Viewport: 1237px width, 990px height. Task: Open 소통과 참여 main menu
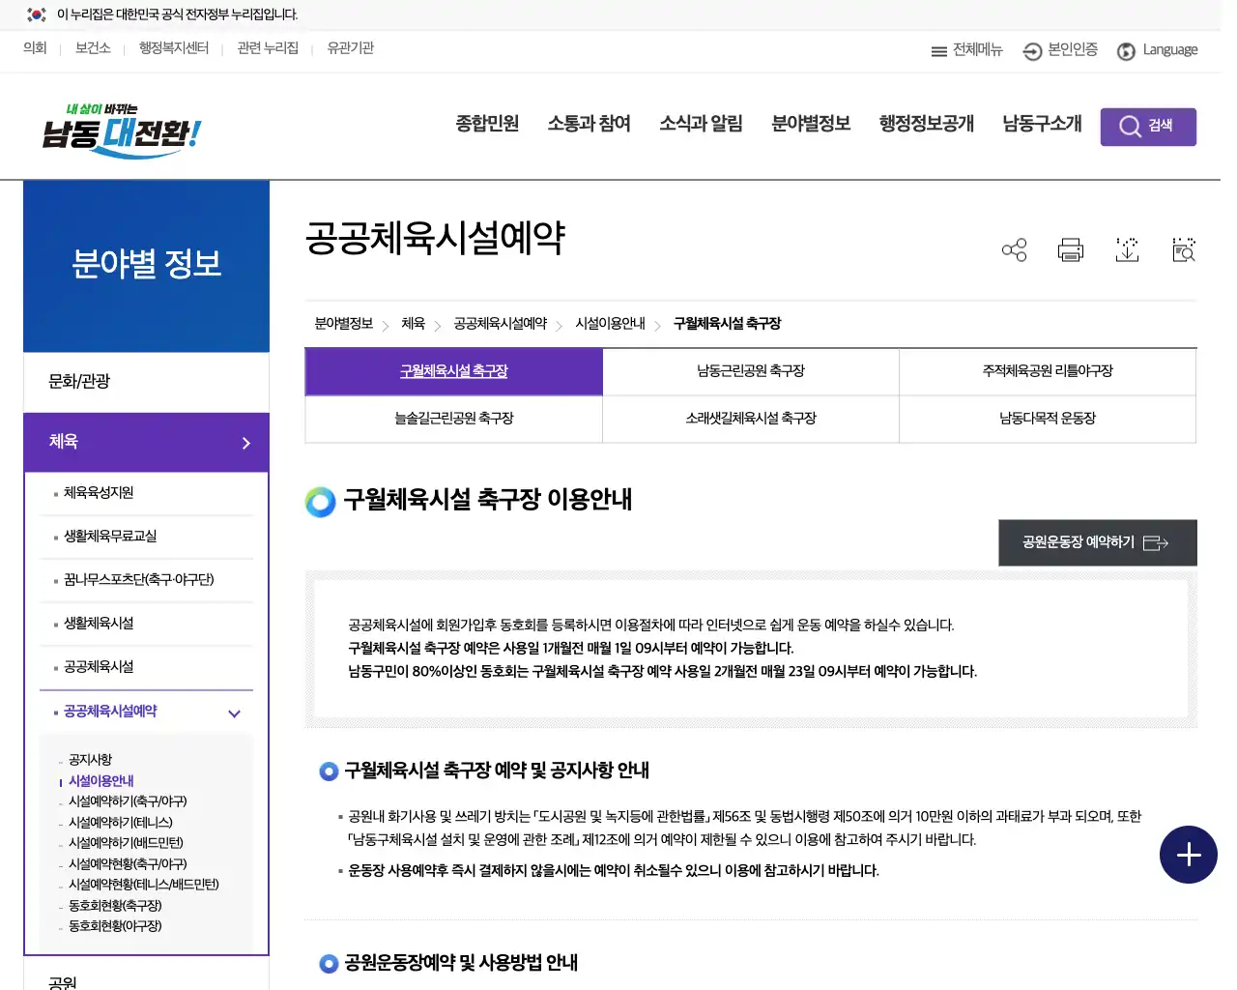[x=590, y=124]
